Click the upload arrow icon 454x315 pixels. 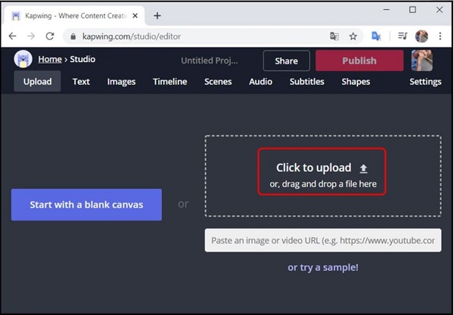pos(363,168)
